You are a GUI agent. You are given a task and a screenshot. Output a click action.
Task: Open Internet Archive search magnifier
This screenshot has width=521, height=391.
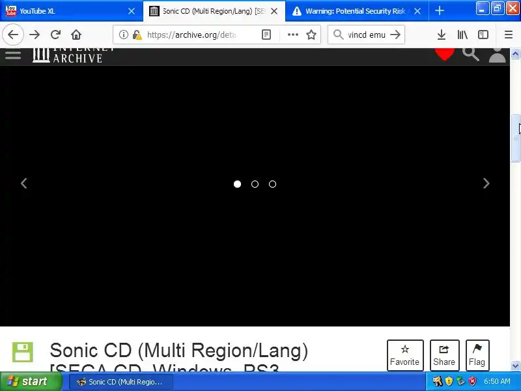coord(470,54)
